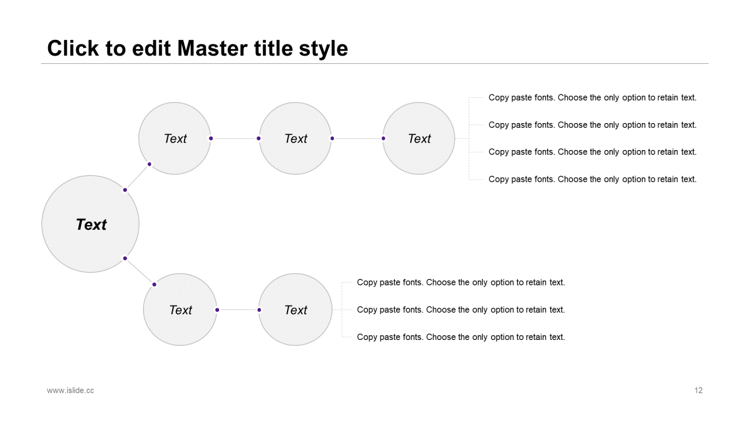Click the "Click to edit Master title style" title
Viewport: 750px width, 422px height.
(197, 49)
